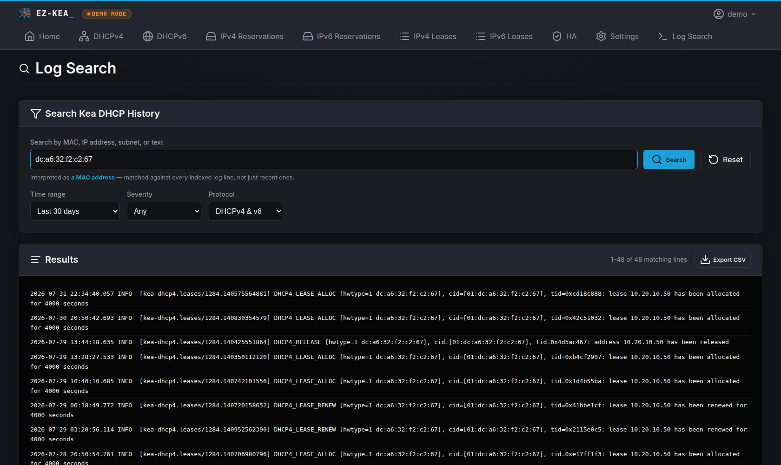Click the magnifier icon beside Log Search heading
Image resolution: width=781 pixels, height=465 pixels.
click(x=24, y=68)
